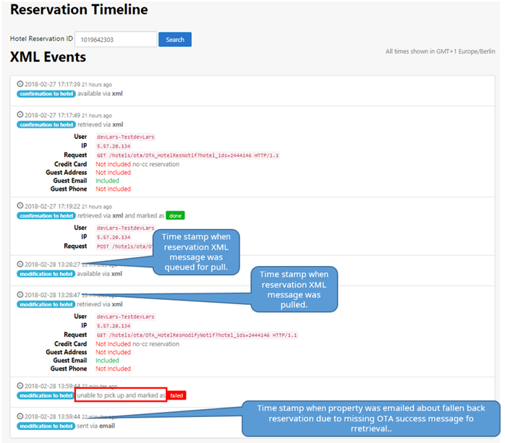The width and height of the screenshot is (505, 443).
Task: Click the clock icon beside 2018-02-28 13:28:27
Action: coord(20,264)
